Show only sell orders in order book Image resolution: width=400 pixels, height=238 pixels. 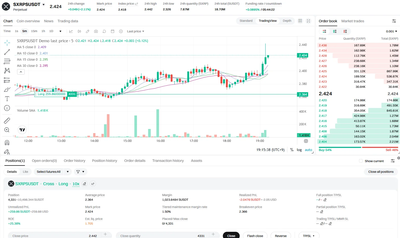(345, 31)
